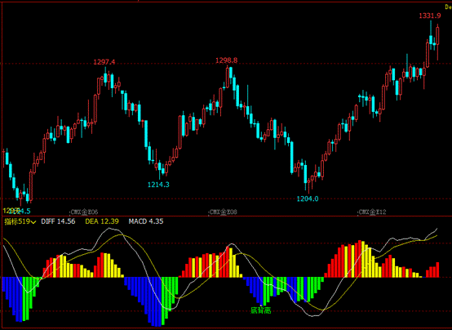Click the green 底背离 divergence signal label
Screen dimensions: 452x330
click(x=260, y=310)
